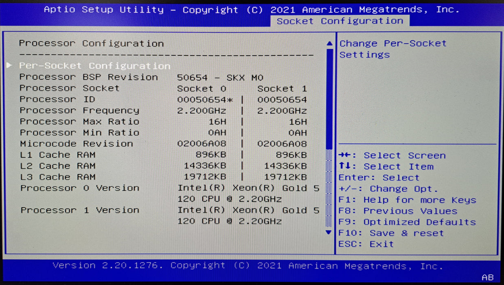Click the Select Screen key hint
Image resolution: width=504 pixels, height=285 pixels.
point(392,155)
